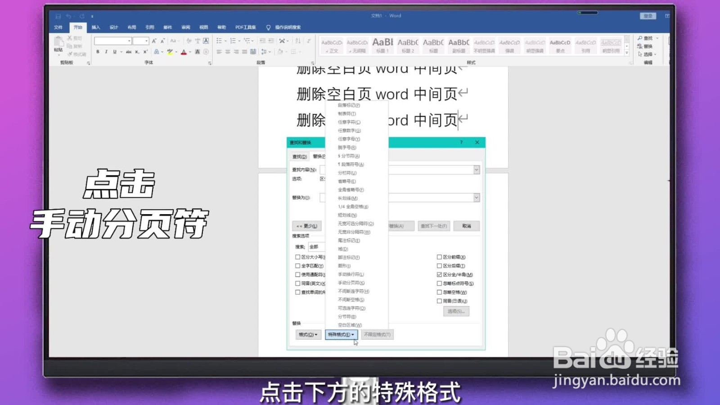Screen dimensions: 720x405
Task: Uncheck the 区分全/半角 checkbox
Action: [x=439, y=274]
